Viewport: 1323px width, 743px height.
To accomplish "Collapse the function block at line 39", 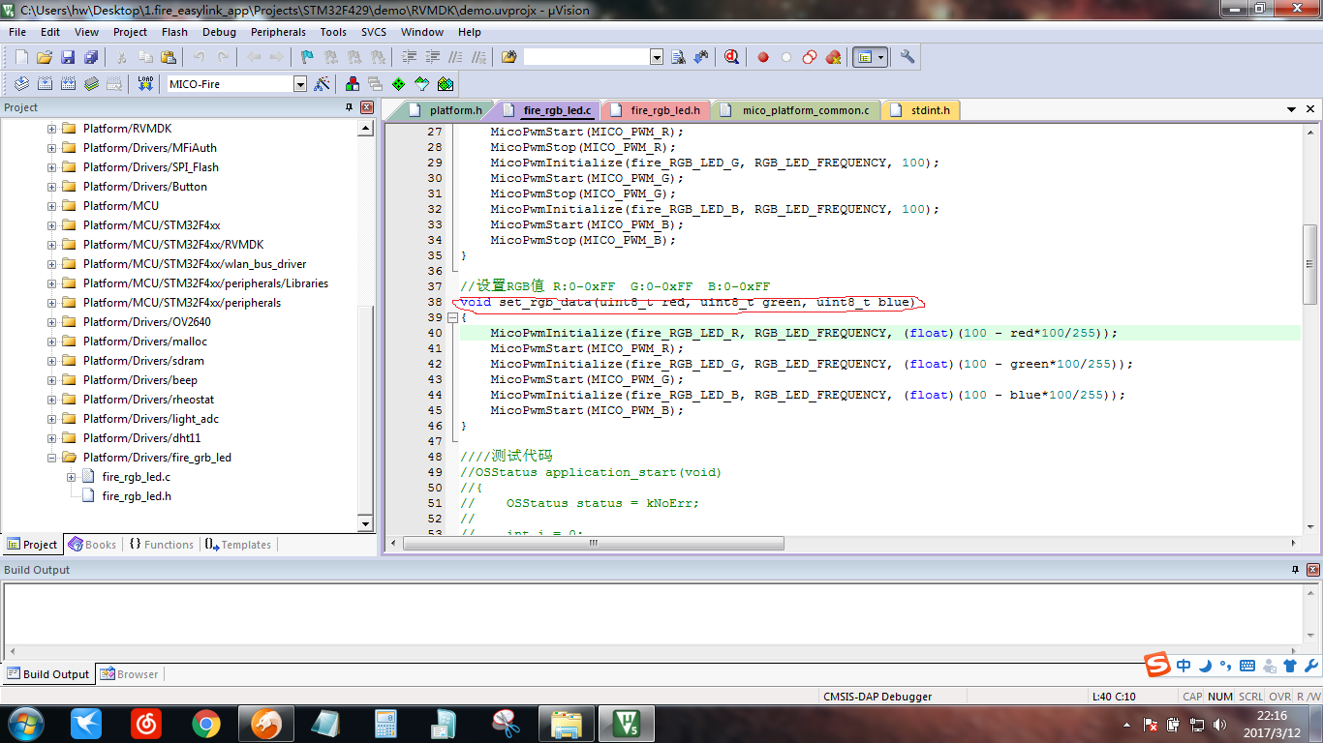I will 452,317.
